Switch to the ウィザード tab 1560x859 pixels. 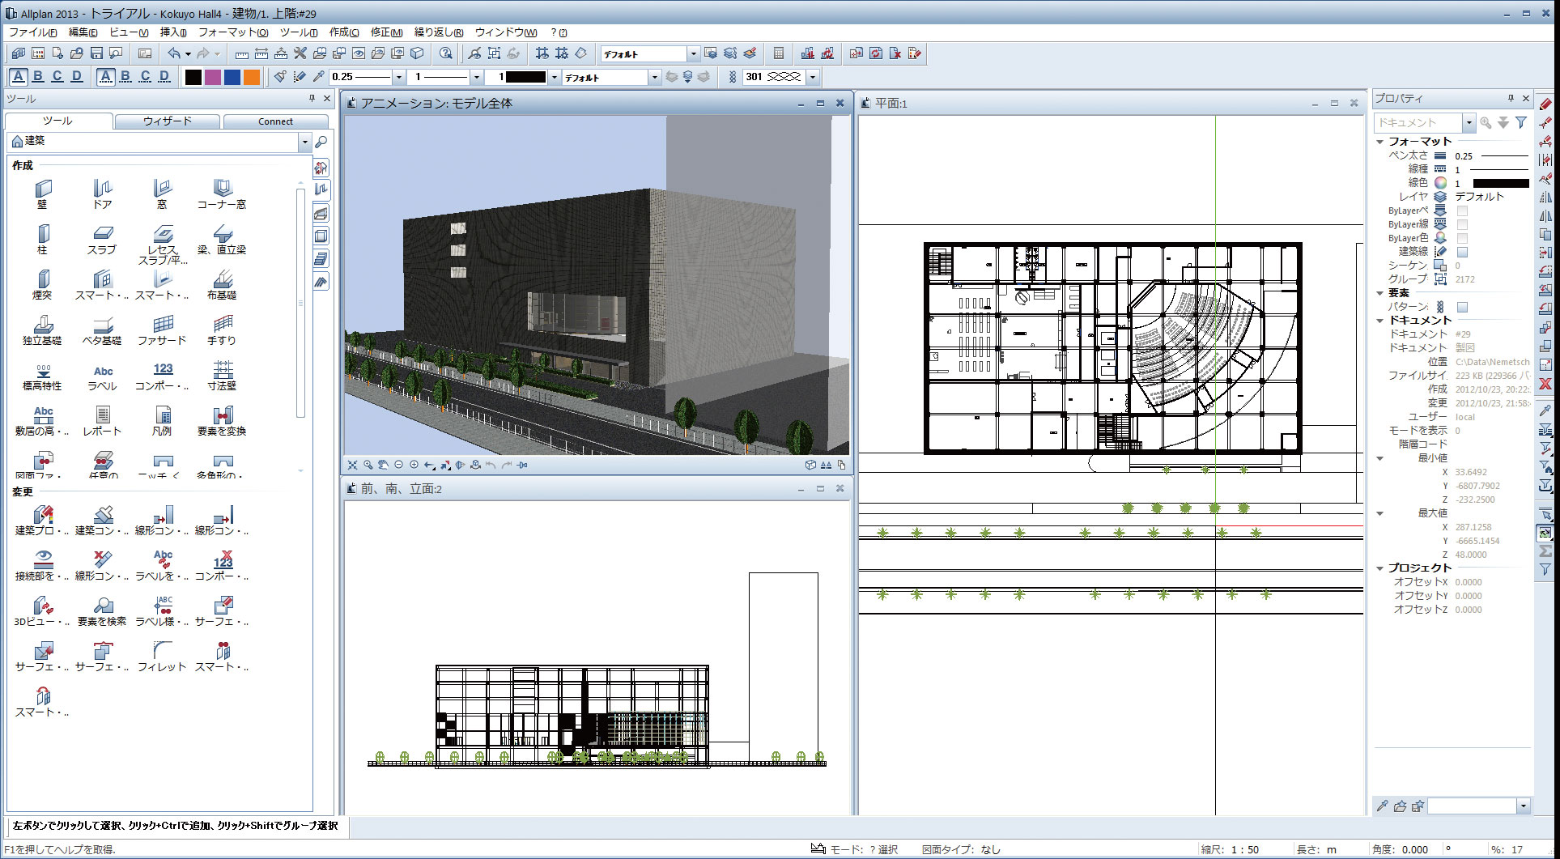click(x=167, y=121)
